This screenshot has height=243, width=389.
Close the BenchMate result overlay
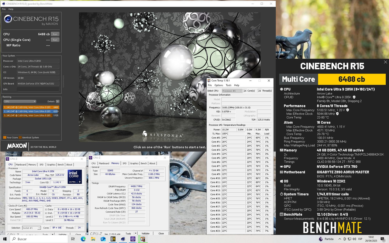point(385,62)
